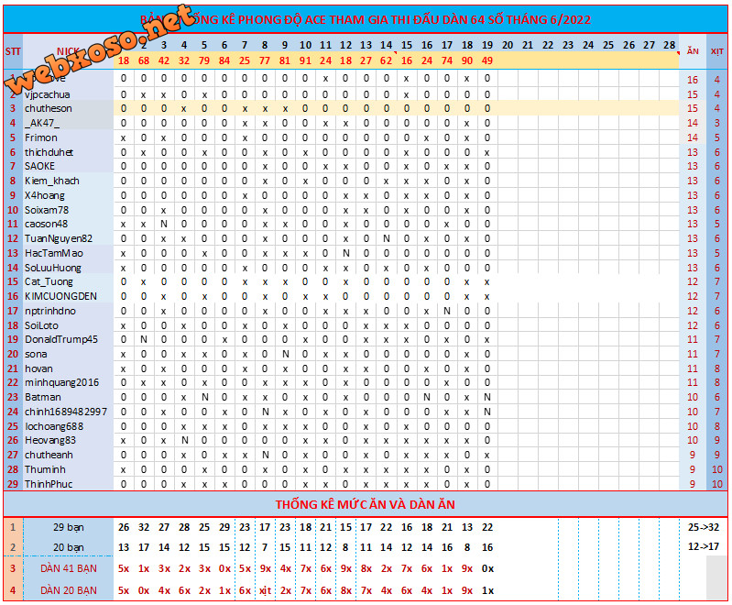Select the N cell in caoson48 row

[164, 224]
